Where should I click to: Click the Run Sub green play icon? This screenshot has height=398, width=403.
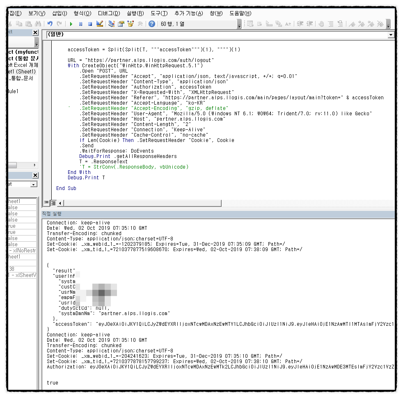pyautogui.click(x=71, y=24)
